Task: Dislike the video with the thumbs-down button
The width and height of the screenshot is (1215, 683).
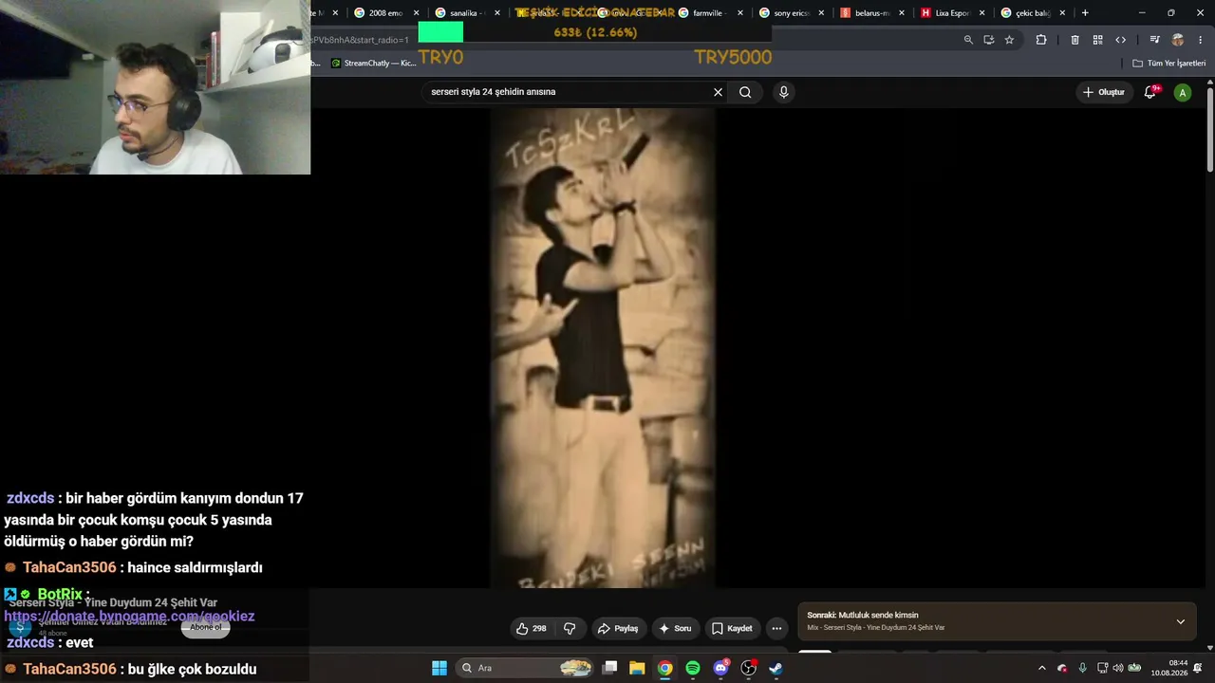Action: click(x=570, y=628)
